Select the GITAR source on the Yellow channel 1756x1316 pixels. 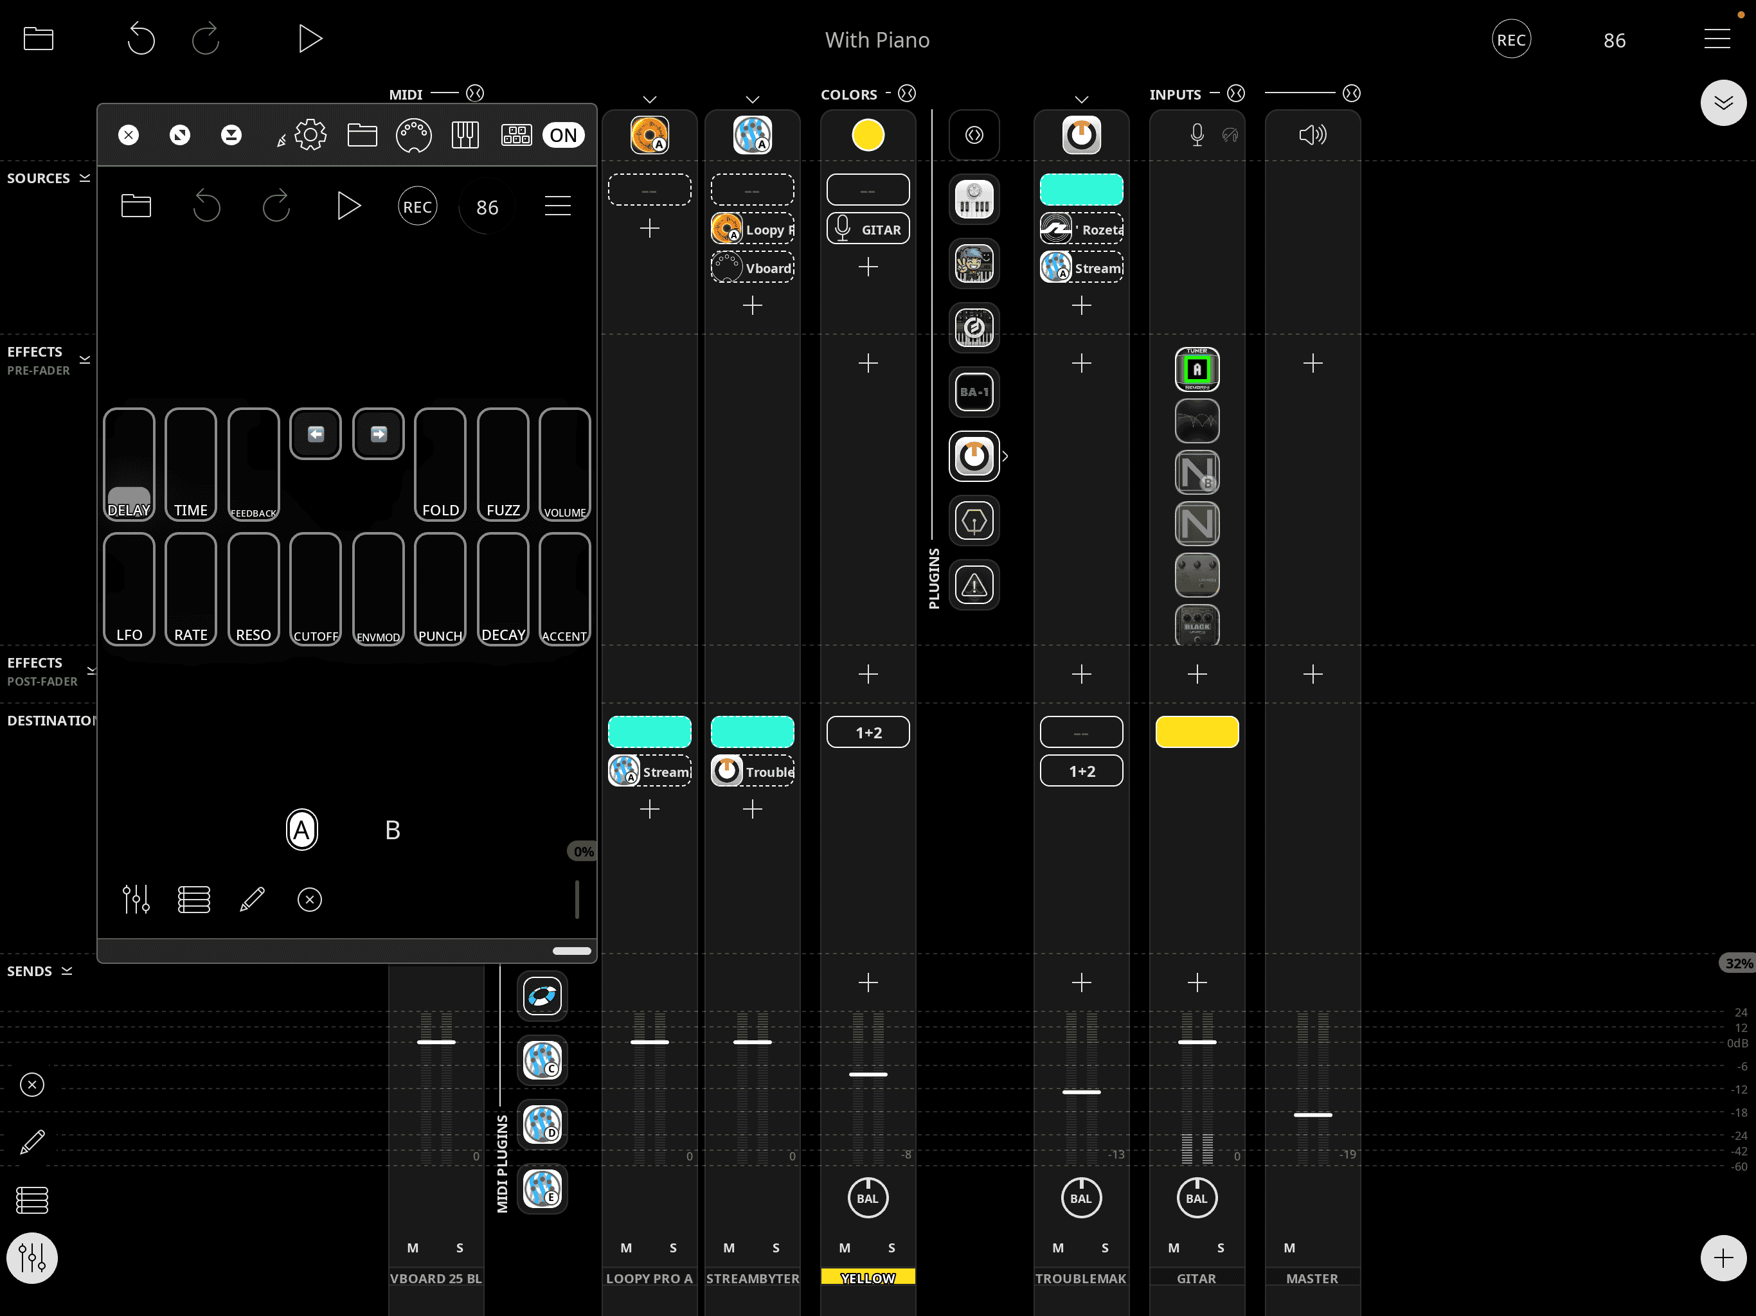[x=868, y=229]
